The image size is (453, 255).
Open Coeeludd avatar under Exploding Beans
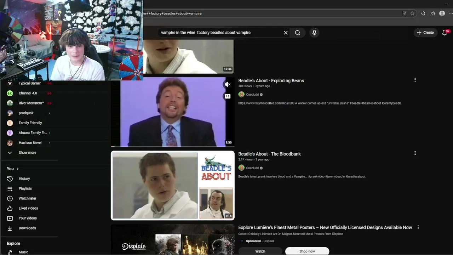[x=241, y=95]
